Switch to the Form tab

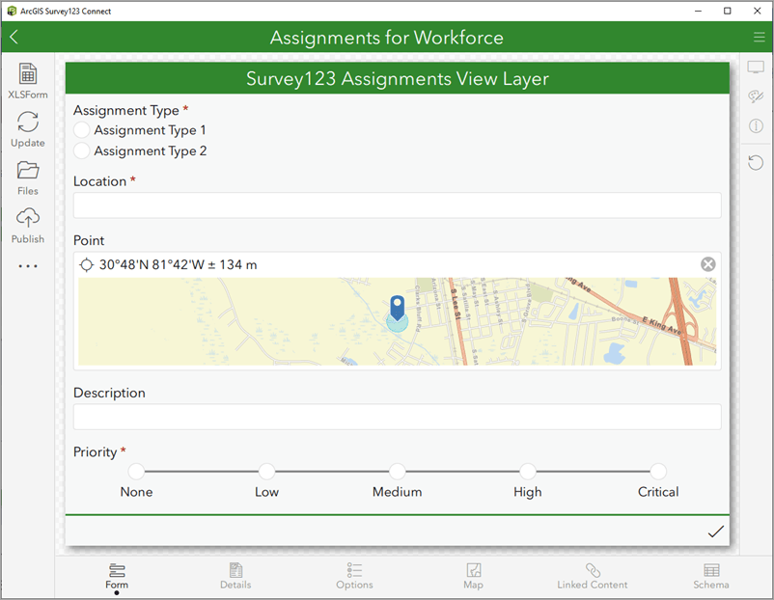click(x=117, y=576)
